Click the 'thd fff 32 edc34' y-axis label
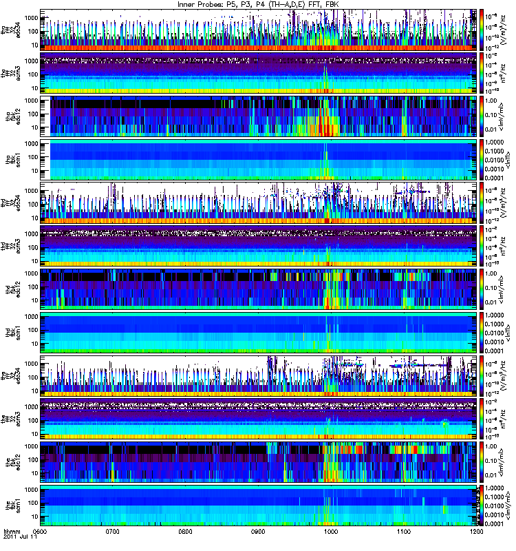The height and width of the screenshot is (551, 516). (11, 203)
